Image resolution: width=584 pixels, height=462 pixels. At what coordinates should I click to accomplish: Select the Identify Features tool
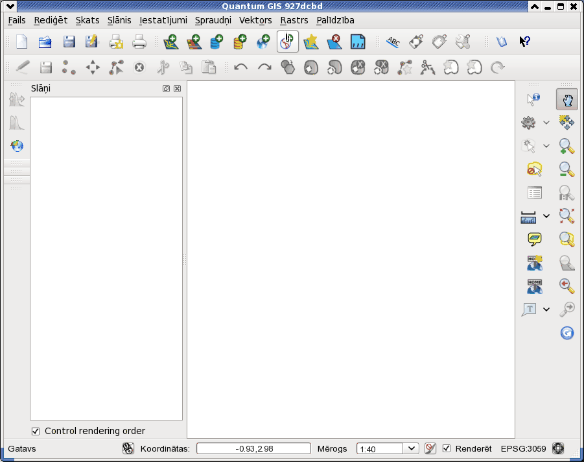533,99
